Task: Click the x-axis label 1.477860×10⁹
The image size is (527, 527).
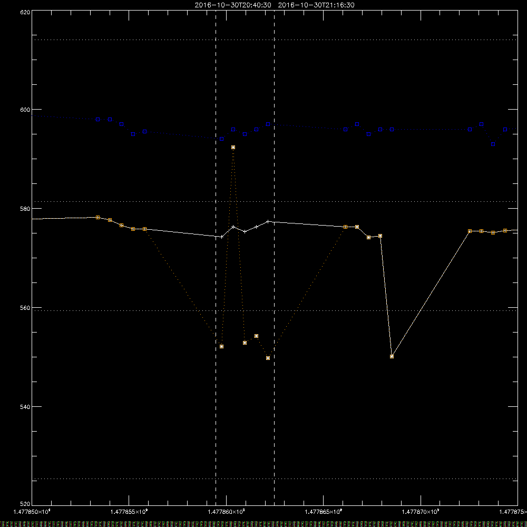Action: point(226,512)
